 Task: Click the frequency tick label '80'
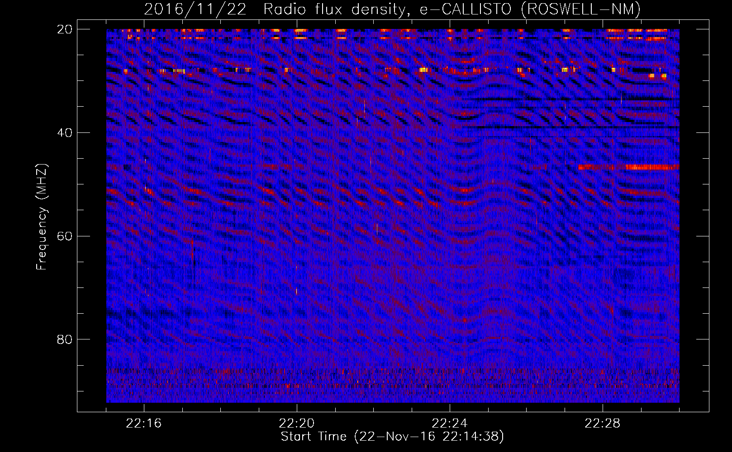[65, 339]
